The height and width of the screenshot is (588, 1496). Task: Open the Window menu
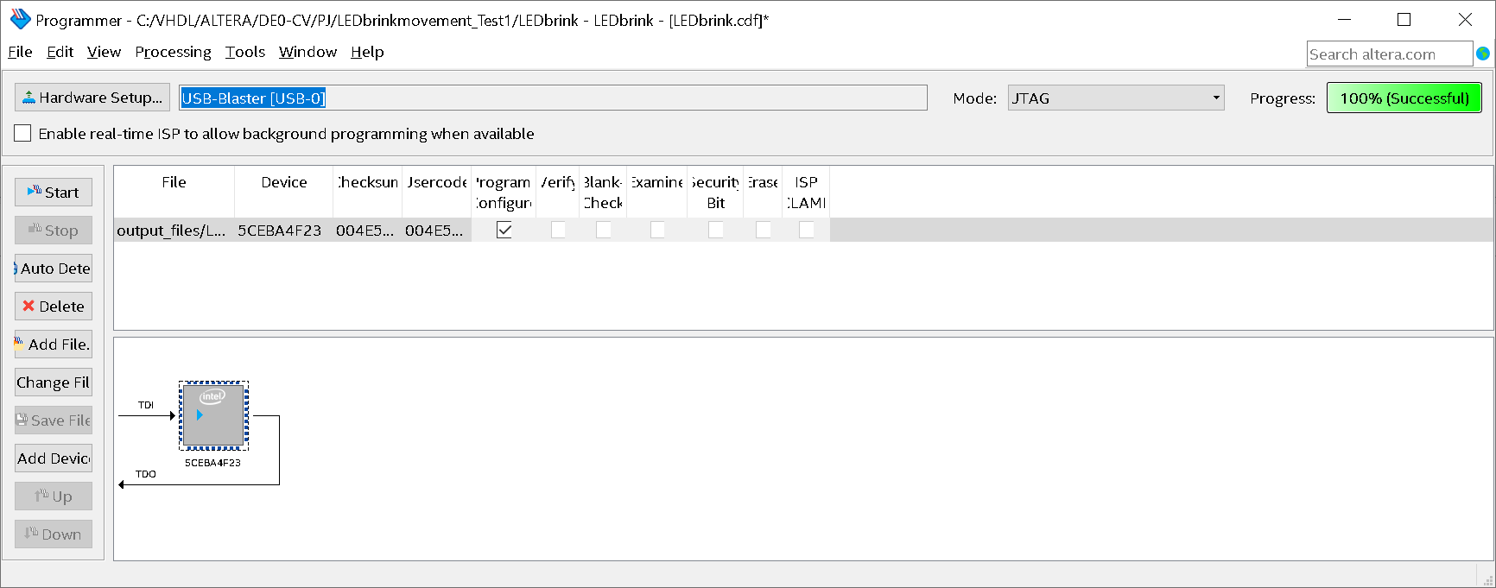pos(307,52)
